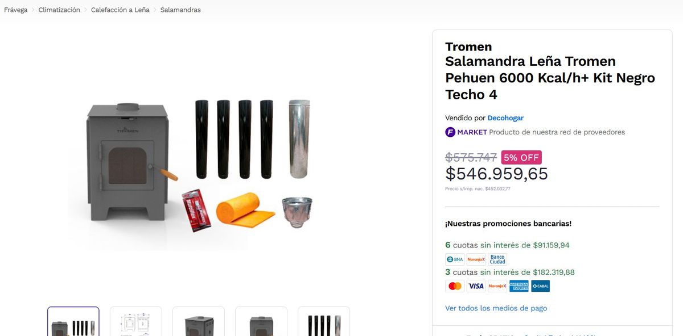This screenshot has height=336, width=683.
Task: Select the Mastercard payment icon
Action: [454, 285]
